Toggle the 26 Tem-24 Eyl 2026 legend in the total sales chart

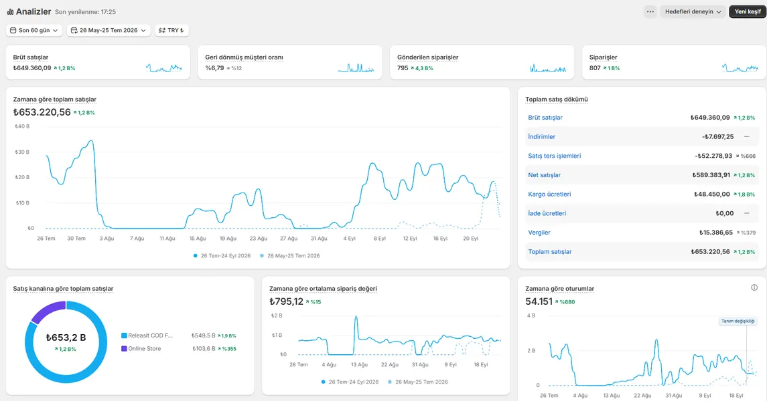(x=222, y=255)
